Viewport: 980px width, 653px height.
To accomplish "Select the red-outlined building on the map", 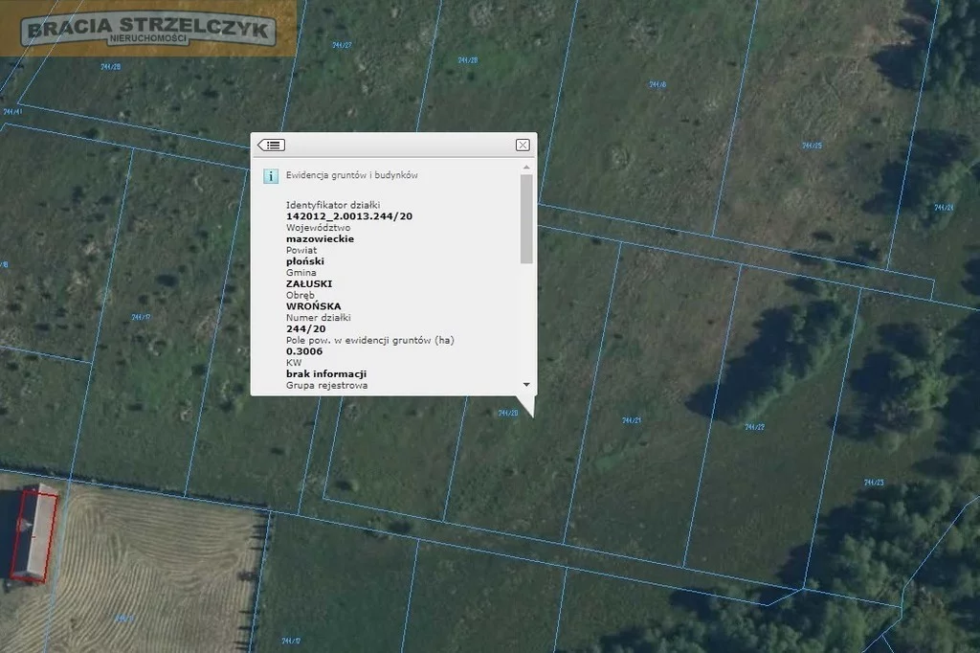I will [x=34, y=532].
